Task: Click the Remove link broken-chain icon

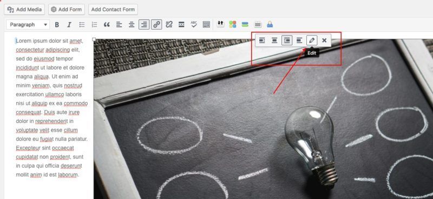Action: [x=169, y=24]
